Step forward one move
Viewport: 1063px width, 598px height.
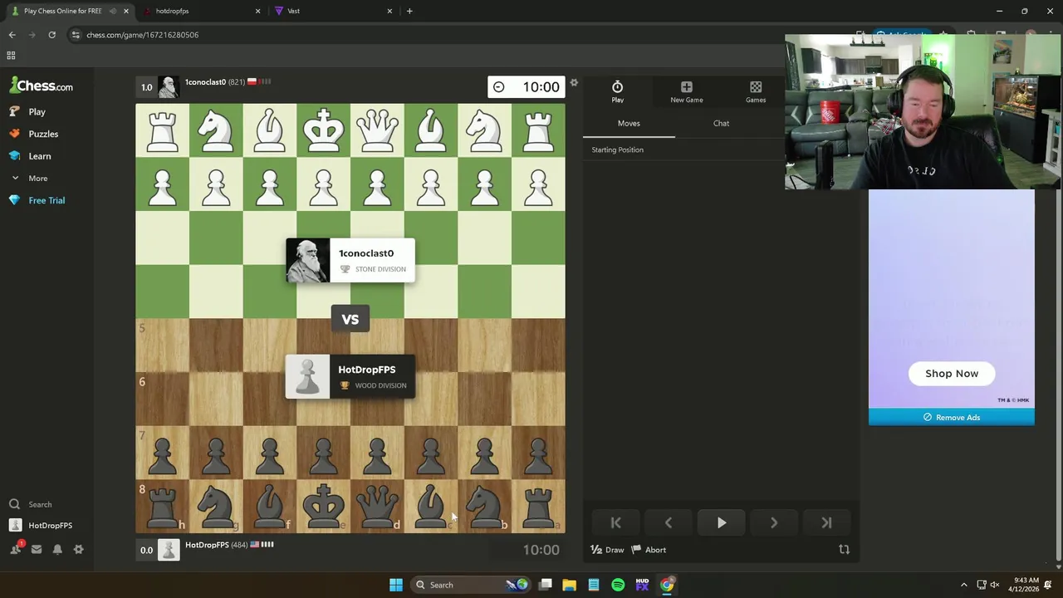(774, 523)
